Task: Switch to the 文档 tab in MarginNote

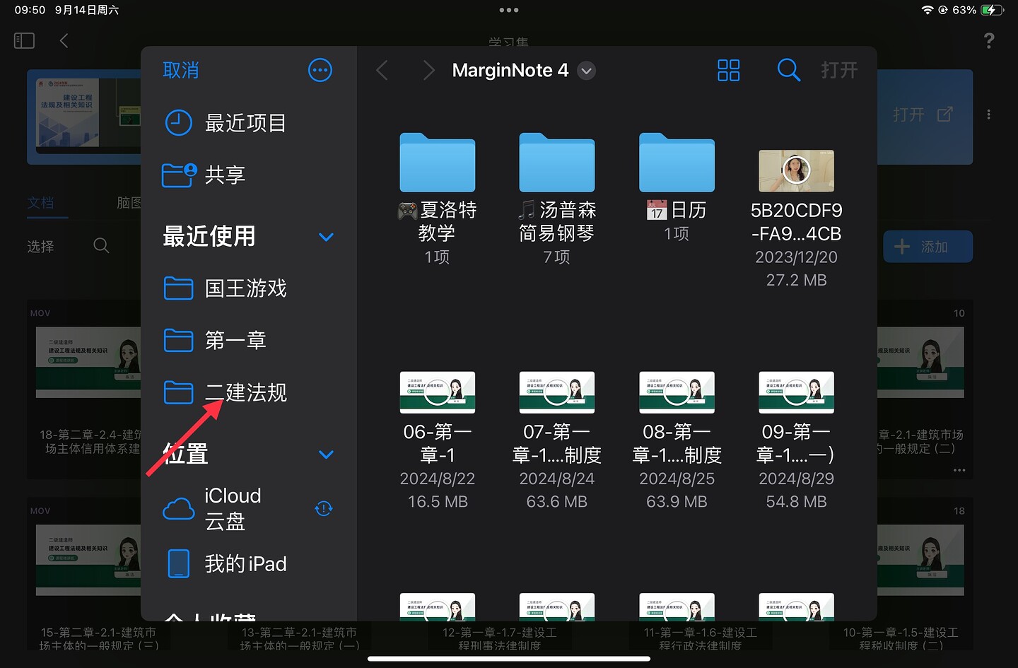Action: click(41, 203)
